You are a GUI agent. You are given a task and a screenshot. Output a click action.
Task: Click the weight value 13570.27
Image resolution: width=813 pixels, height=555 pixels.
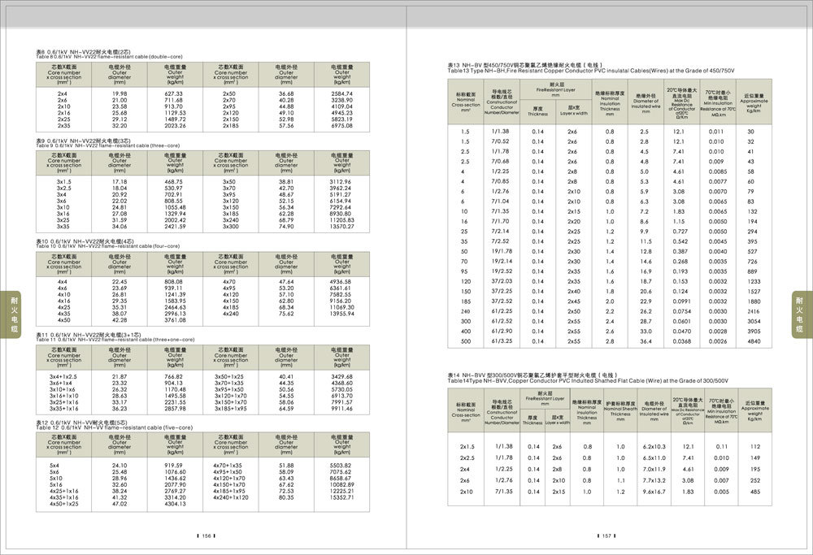pos(341,227)
